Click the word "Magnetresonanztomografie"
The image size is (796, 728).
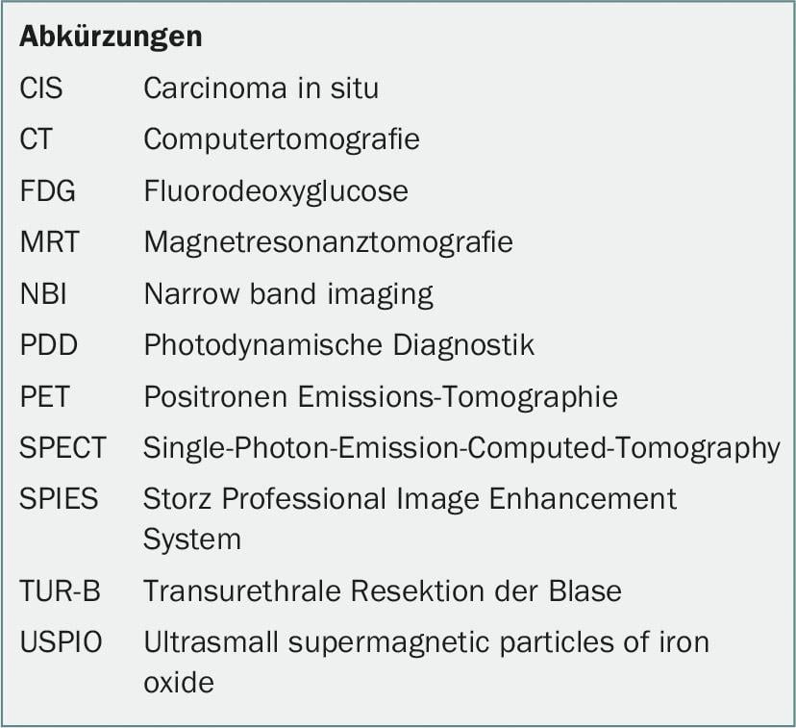(x=328, y=241)
